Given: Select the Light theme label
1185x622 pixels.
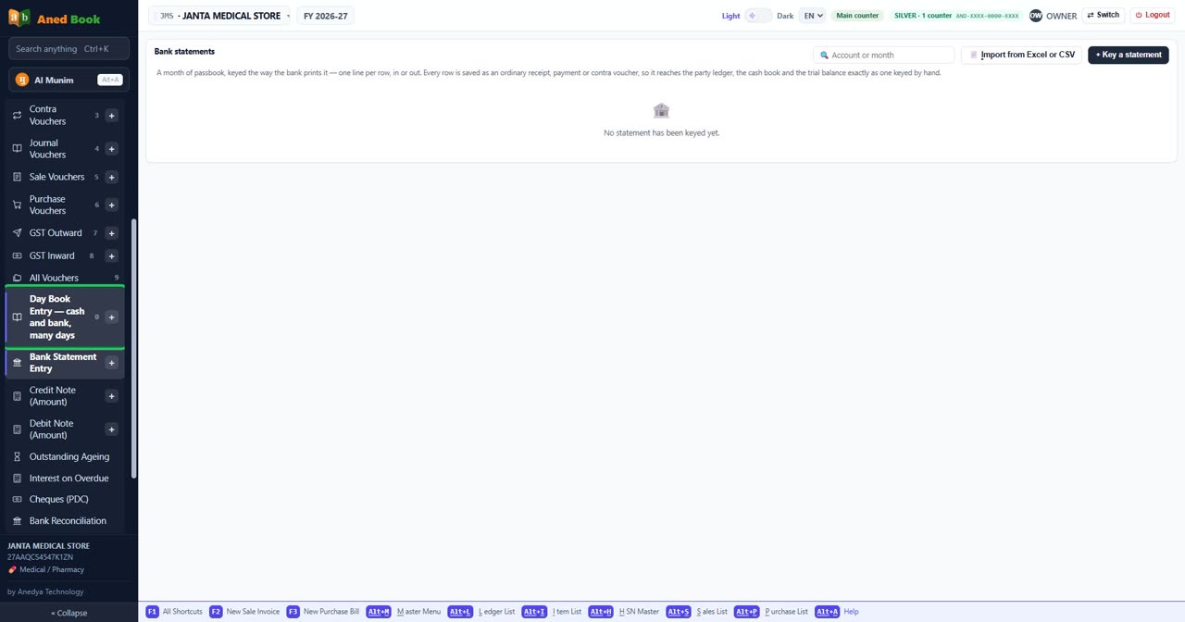Looking at the screenshot, I should [x=731, y=16].
